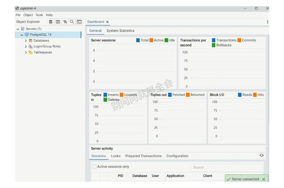Click the Login/Group Roles icon

(30, 46)
